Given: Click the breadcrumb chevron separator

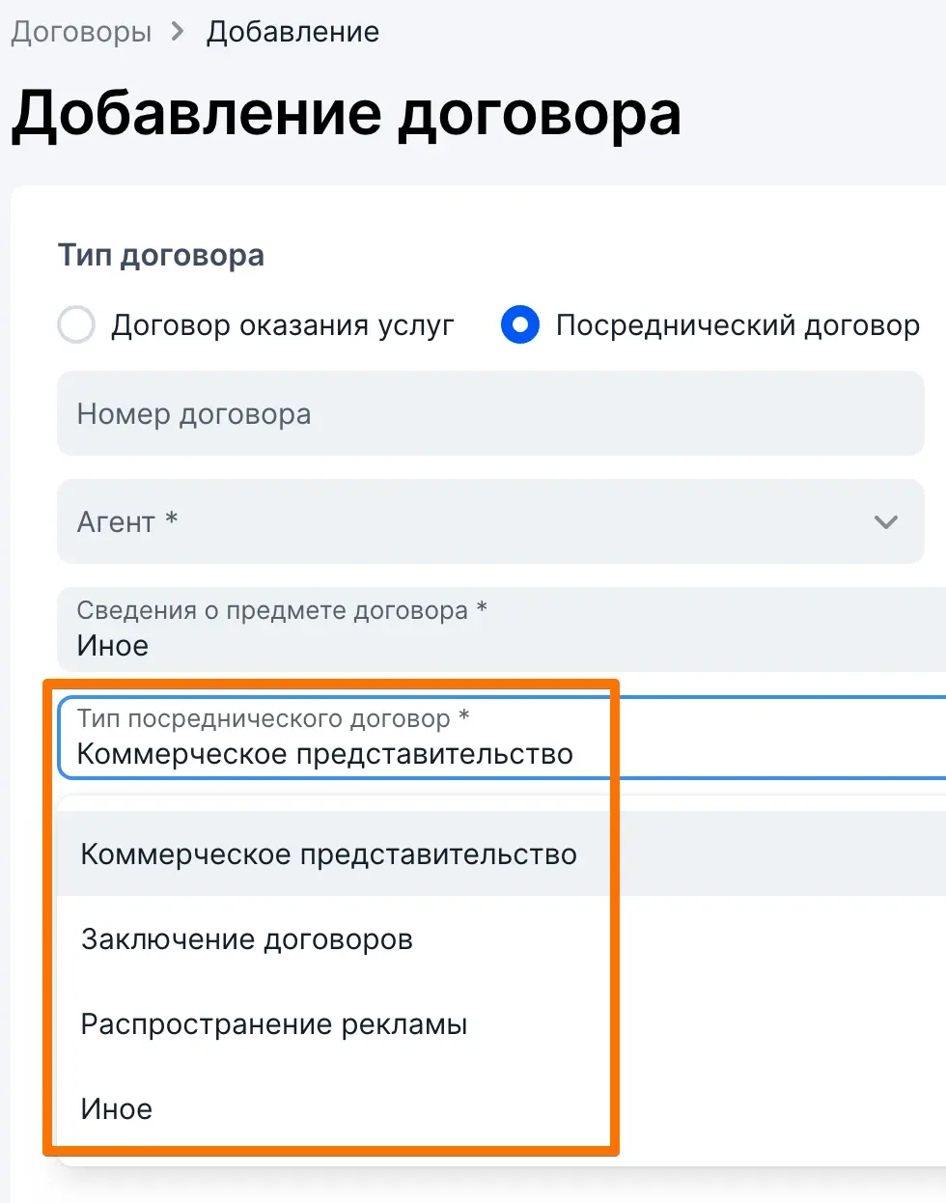Looking at the screenshot, I should [x=178, y=32].
